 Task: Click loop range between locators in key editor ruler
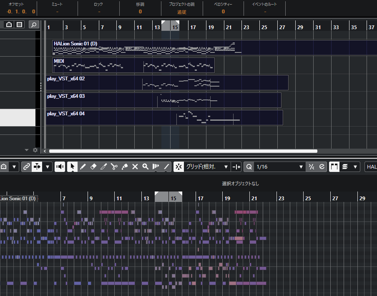(x=168, y=197)
